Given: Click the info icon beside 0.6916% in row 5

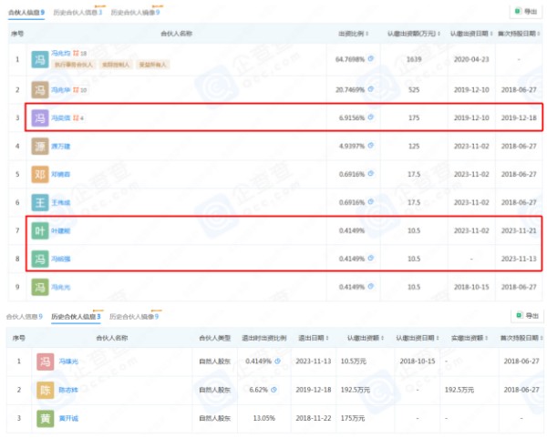Looking at the screenshot, I should (x=370, y=174).
